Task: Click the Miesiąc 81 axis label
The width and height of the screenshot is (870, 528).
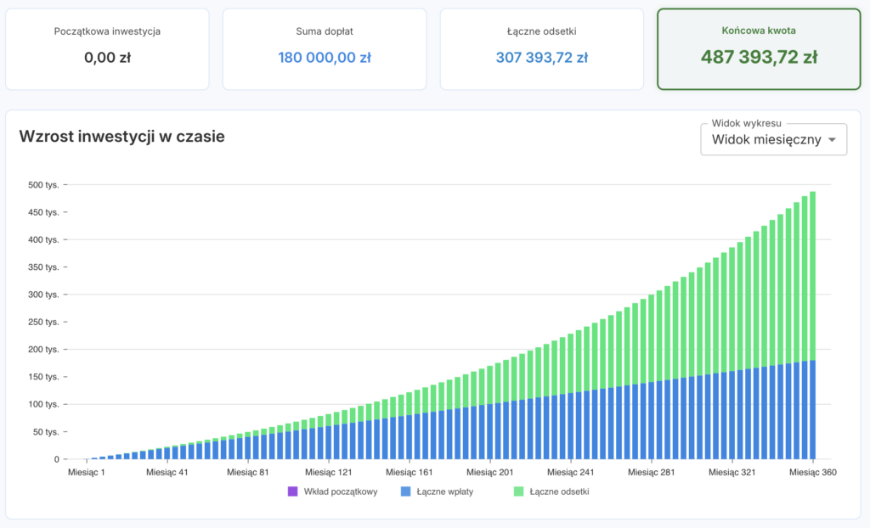Action: point(248,473)
